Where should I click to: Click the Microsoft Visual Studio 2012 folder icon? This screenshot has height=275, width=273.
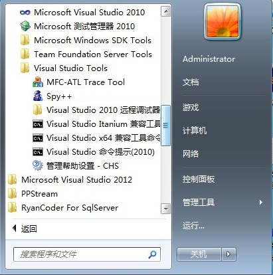point(13,180)
